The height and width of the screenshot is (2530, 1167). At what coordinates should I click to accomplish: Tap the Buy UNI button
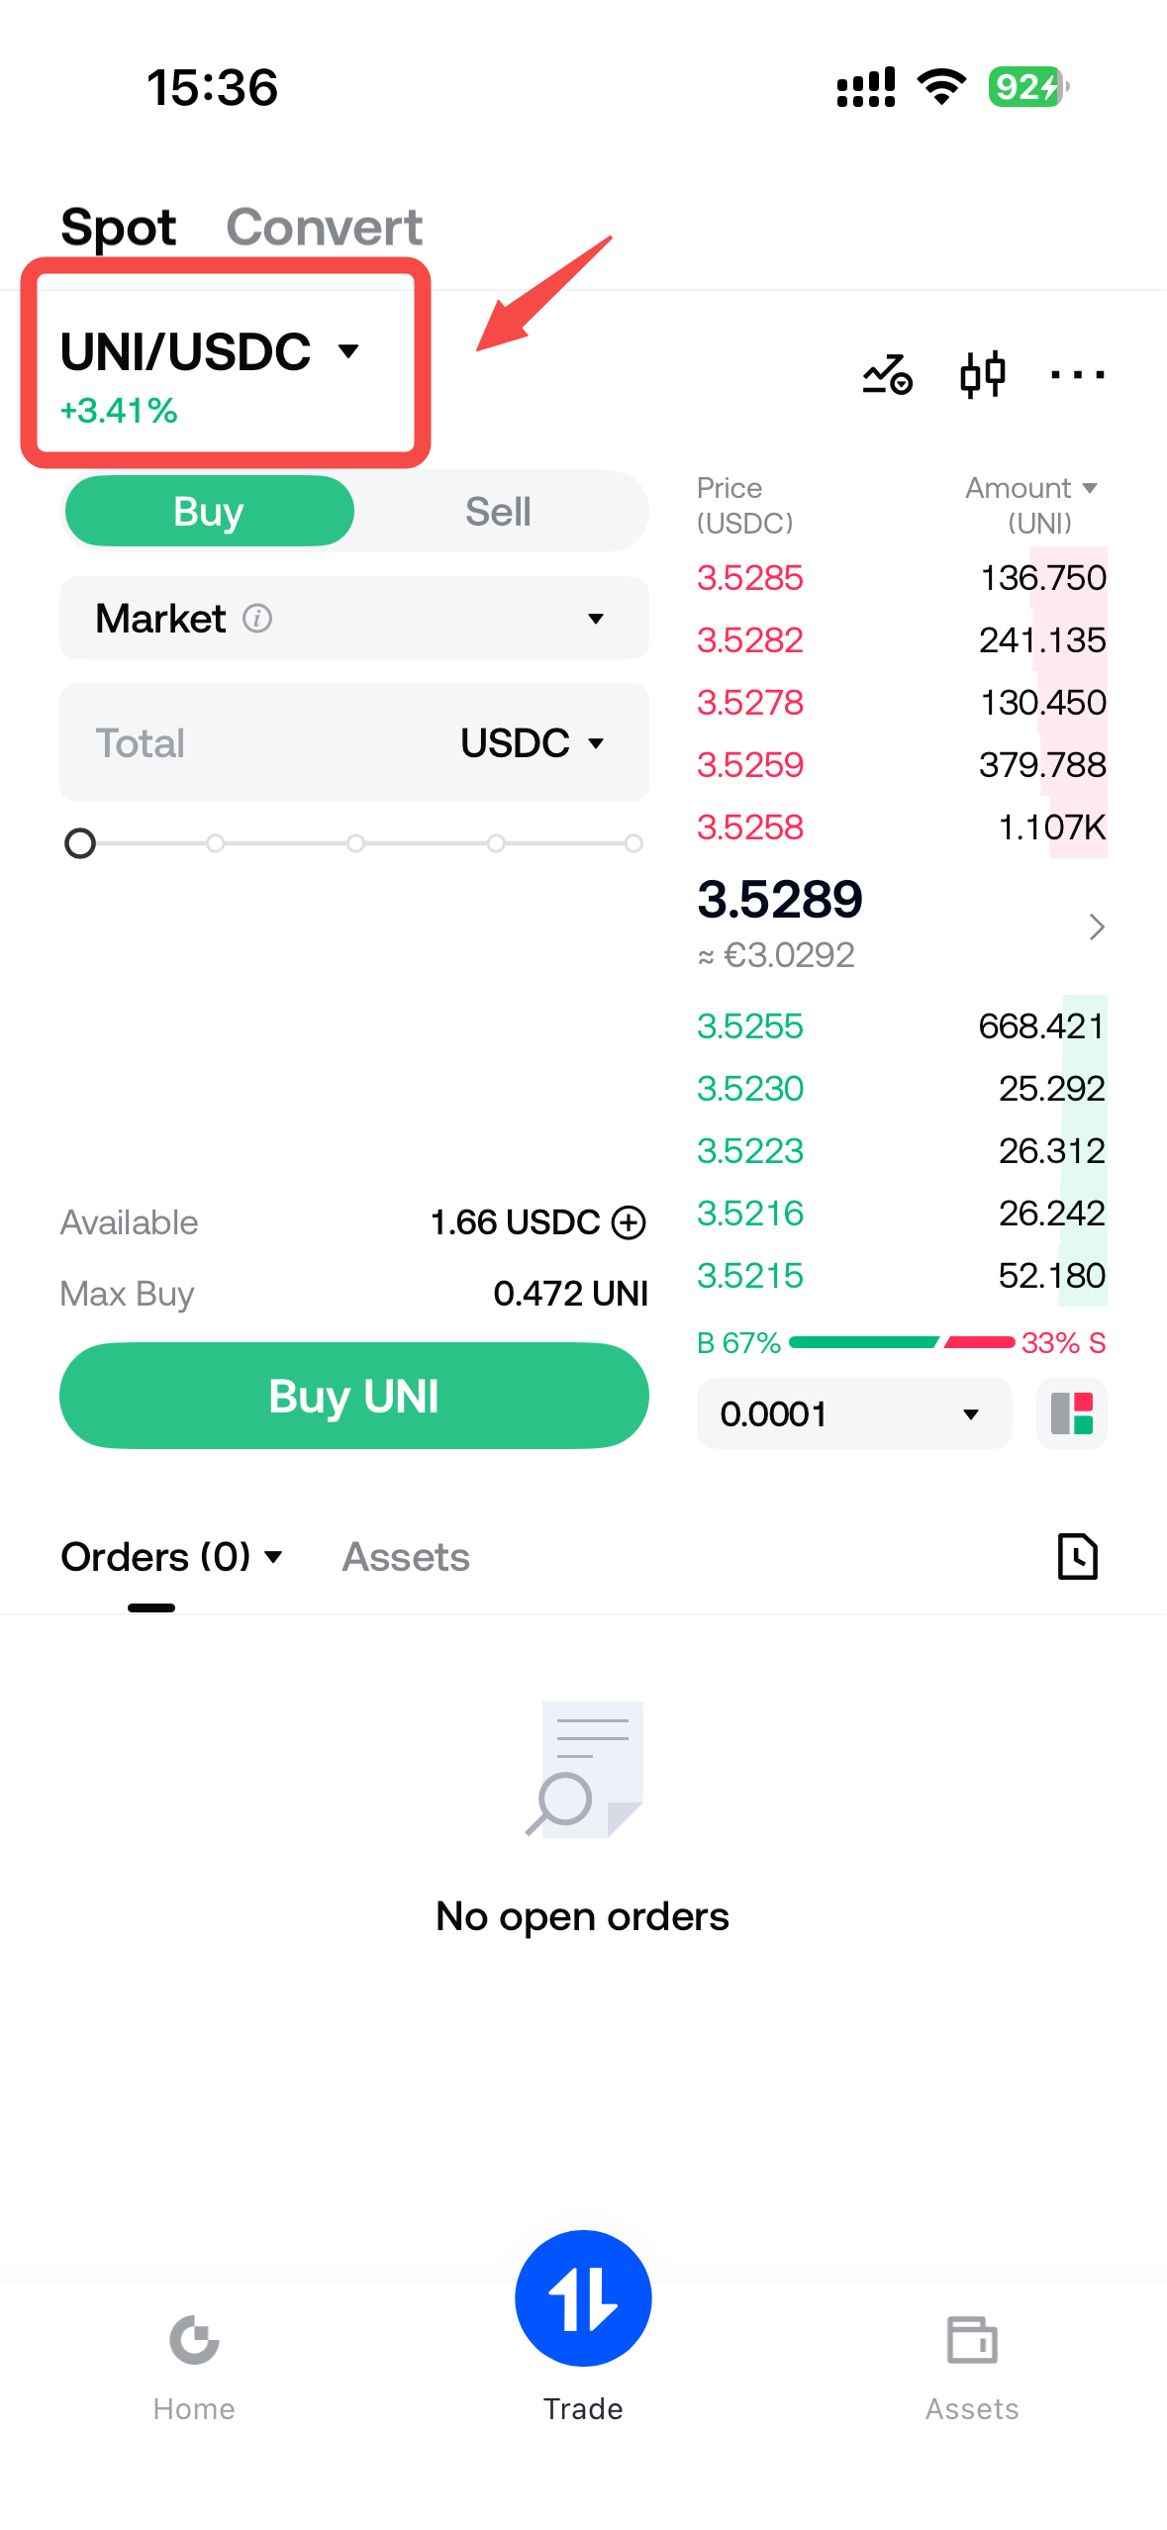coord(354,1396)
